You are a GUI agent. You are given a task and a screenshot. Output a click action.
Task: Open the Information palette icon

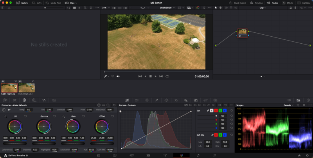308,100
